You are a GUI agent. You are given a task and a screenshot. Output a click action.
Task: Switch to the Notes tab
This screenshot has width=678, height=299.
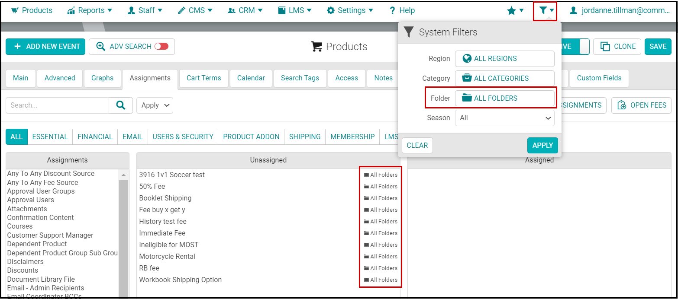point(383,78)
